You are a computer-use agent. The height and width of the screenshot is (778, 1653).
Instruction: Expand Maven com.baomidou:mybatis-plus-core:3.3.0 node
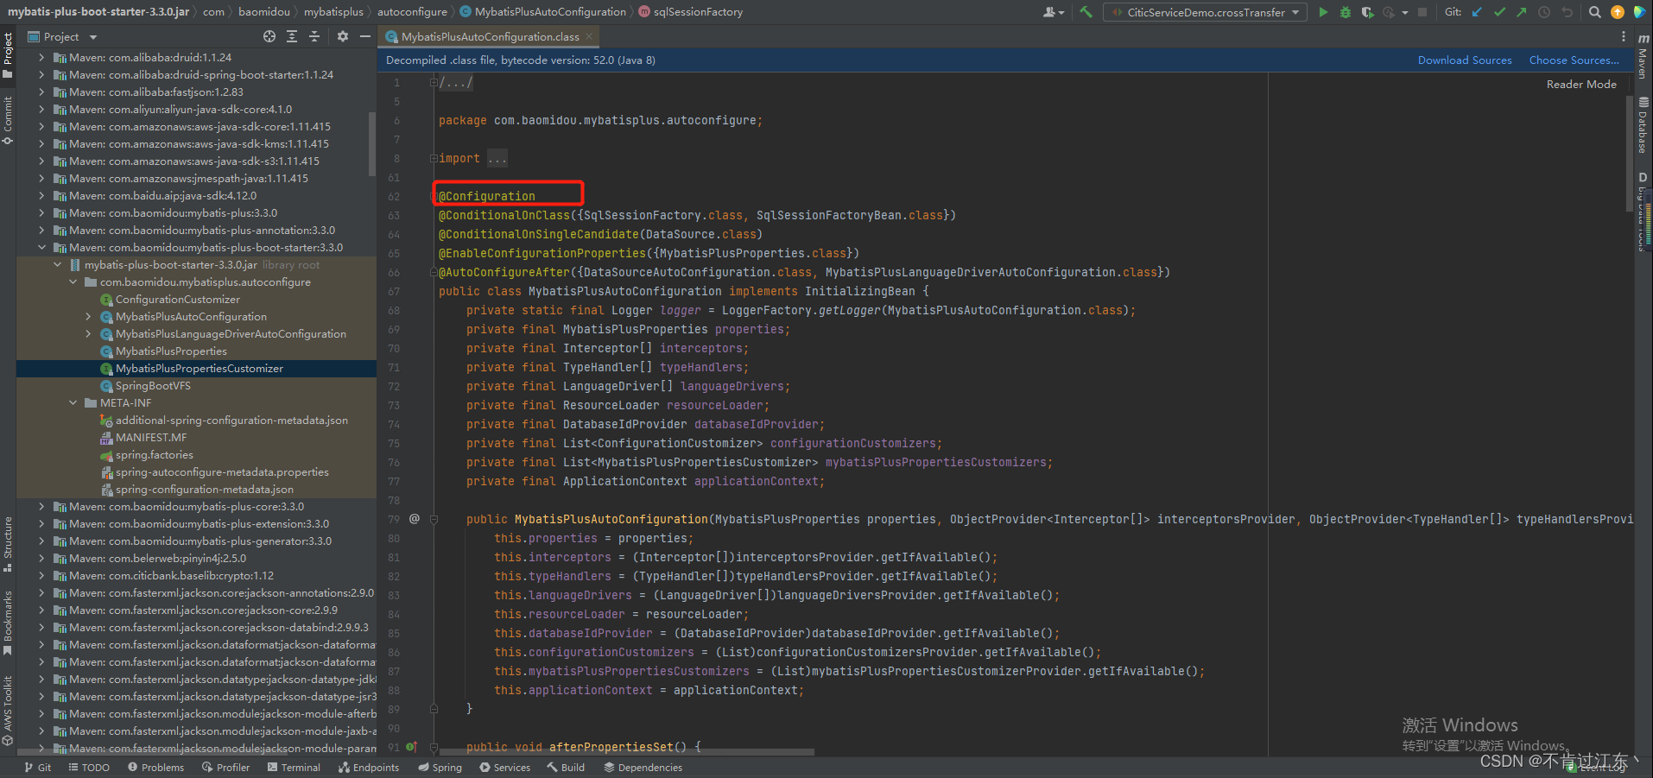coord(41,506)
